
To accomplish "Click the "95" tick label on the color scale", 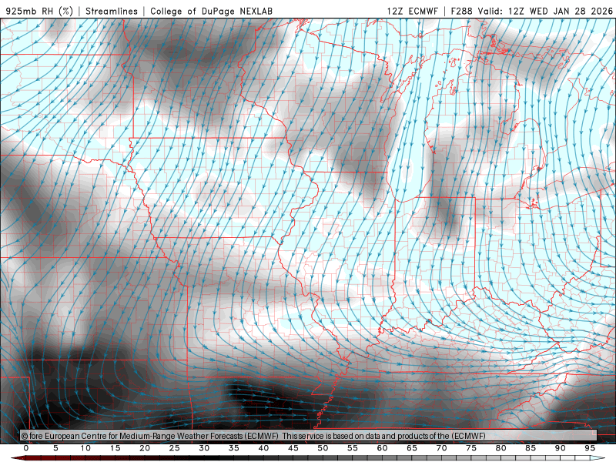I will click(x=590, y=448).
